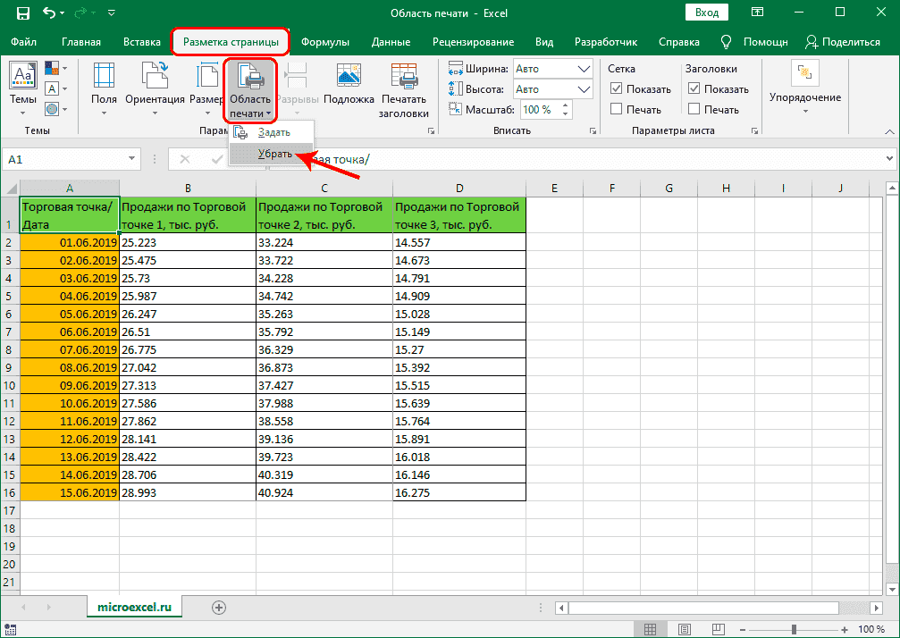The image size is (900, 638).
Task: Enable Печать checkbox under Заголовки
Action: pyautogui.click(x=694, y=109)
